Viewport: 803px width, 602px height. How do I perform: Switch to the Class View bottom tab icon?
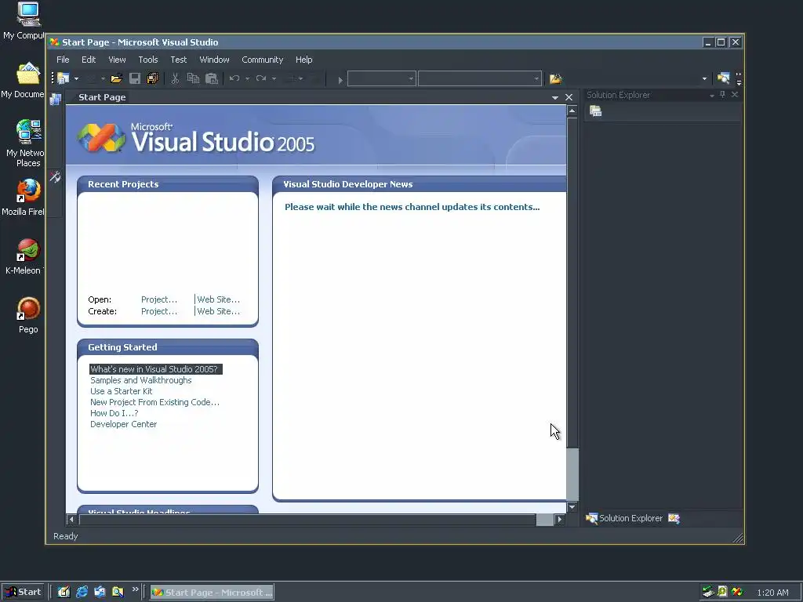click(674, 519)
